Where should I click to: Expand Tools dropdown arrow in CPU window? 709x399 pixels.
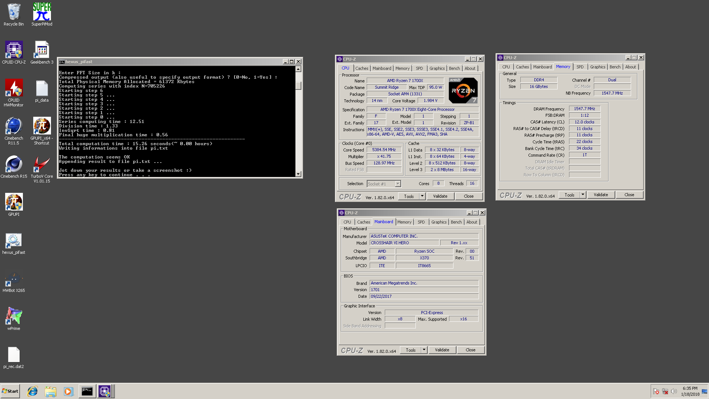[x=422, y=196]
